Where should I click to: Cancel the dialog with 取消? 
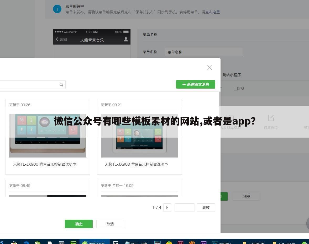tap(110, 224)
